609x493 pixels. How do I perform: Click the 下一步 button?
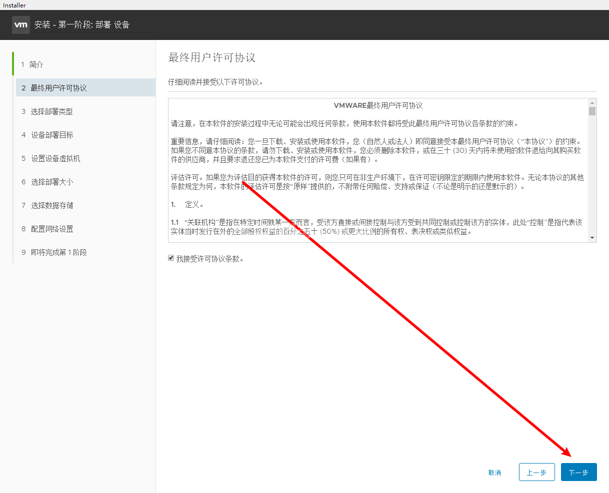pos(578,472)
